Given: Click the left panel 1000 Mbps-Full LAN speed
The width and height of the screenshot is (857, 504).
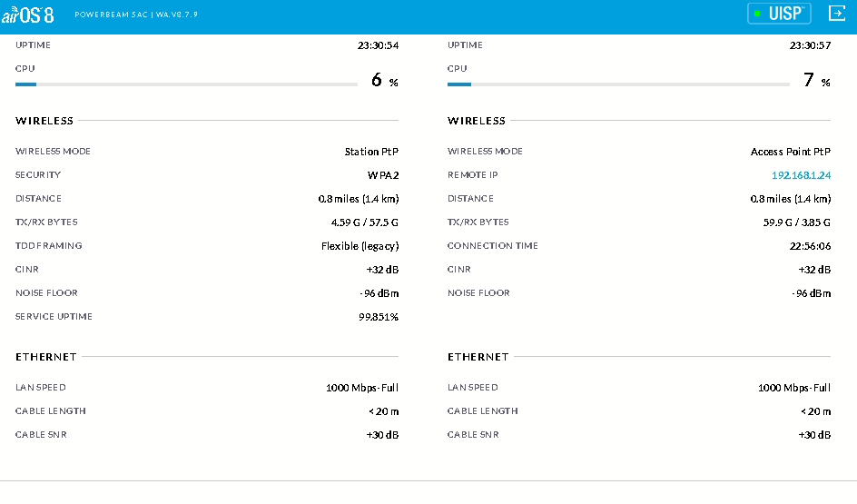Looking at the screenshot, I should coord(361,388).
